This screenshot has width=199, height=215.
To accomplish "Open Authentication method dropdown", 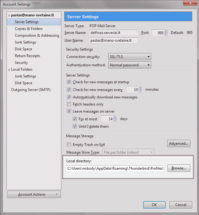I will 130,65.
